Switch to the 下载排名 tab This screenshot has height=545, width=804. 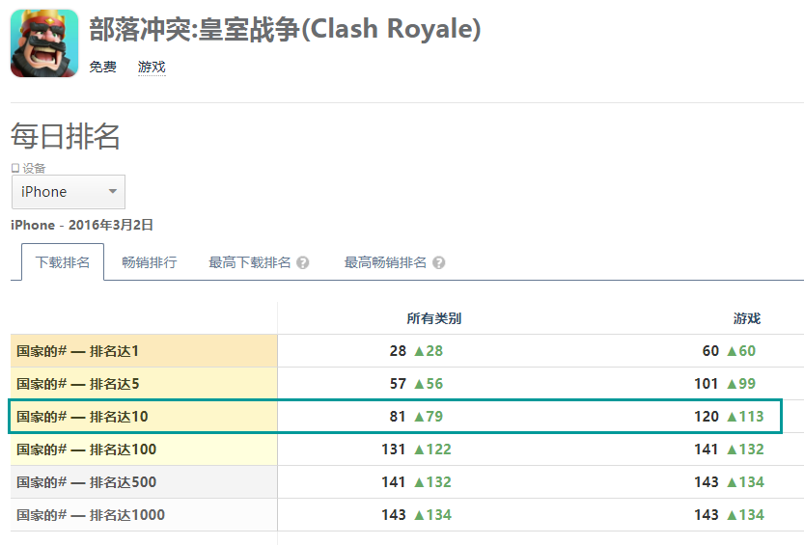click(63, 262)
